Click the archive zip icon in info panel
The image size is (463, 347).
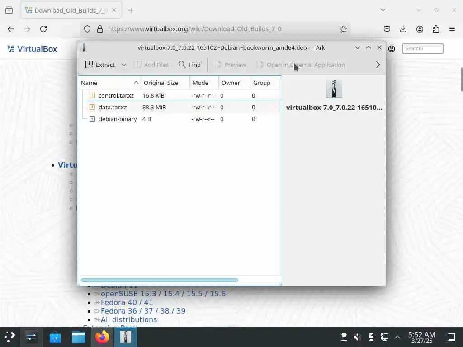pyautogui.click(x=334, y=89)
